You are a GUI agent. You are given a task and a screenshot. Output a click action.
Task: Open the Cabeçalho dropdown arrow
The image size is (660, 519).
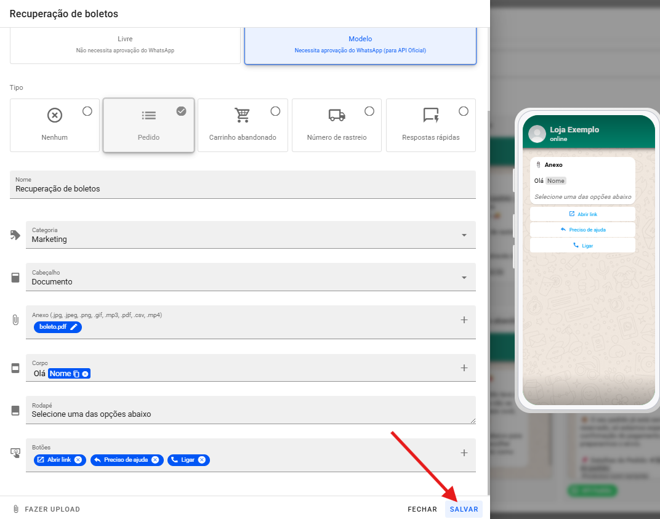tap(464, 278)
